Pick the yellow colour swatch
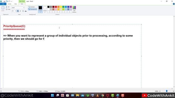Viewport: 175px width, 98px height. [61, 7]
